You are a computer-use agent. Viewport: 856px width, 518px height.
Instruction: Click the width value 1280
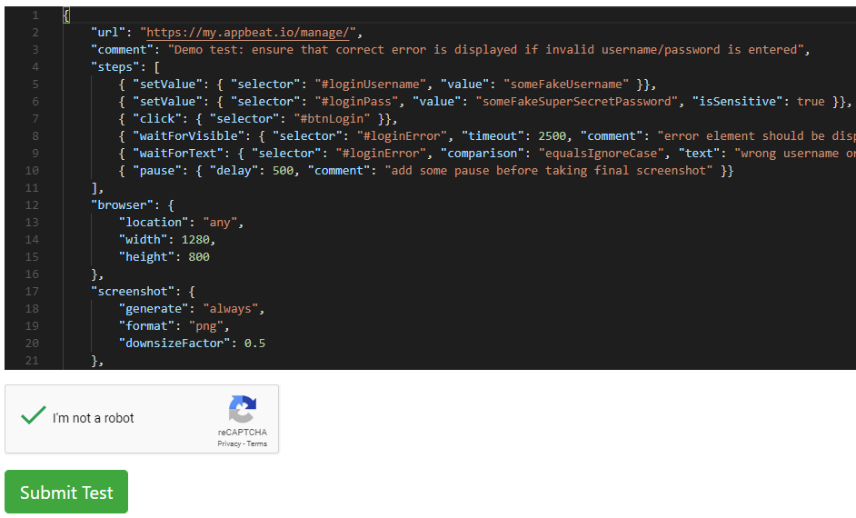[x=195, y=240]
